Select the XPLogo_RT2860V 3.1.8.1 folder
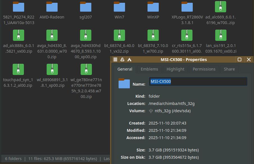 click(x=187, y=7)
